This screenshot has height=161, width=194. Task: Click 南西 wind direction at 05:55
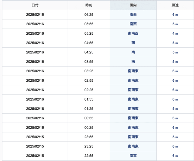(x=133, y=24)
